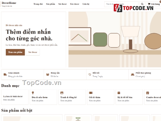Viewport: 161px width, 121px height.
Task: Go to Set decor in navigation bar
Action: tap(62, 4)
